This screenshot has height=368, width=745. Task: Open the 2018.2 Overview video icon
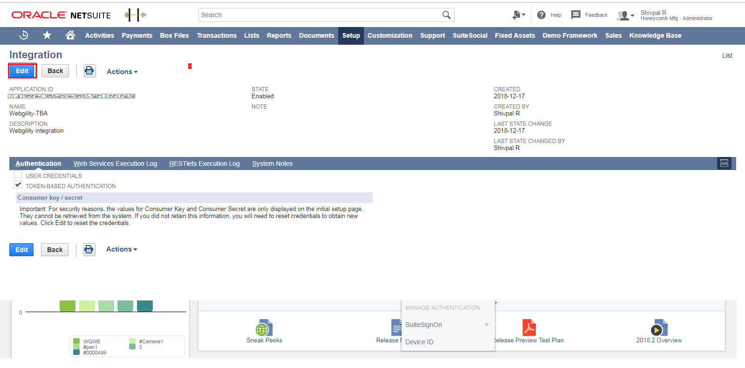[x=659, y=328]
